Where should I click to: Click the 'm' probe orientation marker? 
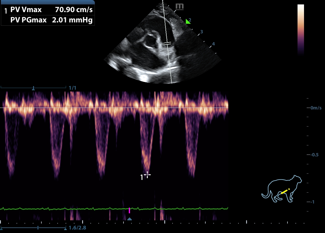pyautogui.click(x=179, y=6)
